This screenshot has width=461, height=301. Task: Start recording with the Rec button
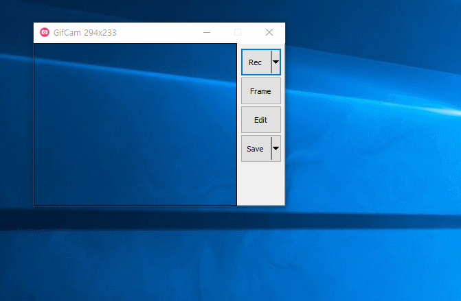[x=256, y=62]
